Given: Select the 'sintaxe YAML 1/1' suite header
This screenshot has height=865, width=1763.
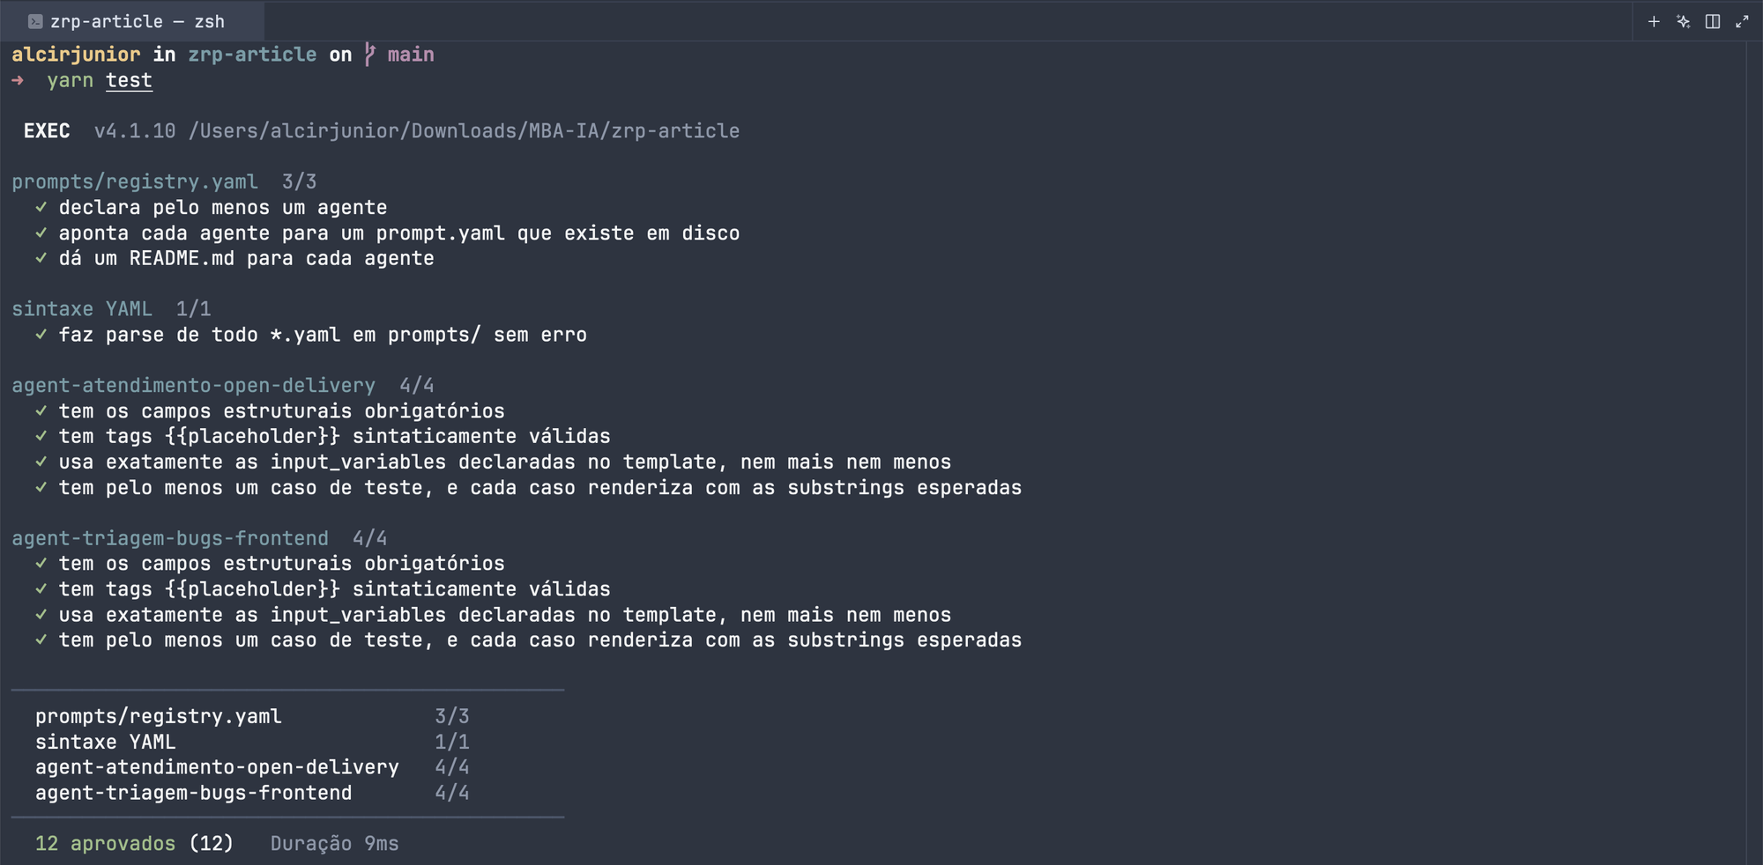Looking at the screenshot, I should pyautogui.click(x=111, y=309).
